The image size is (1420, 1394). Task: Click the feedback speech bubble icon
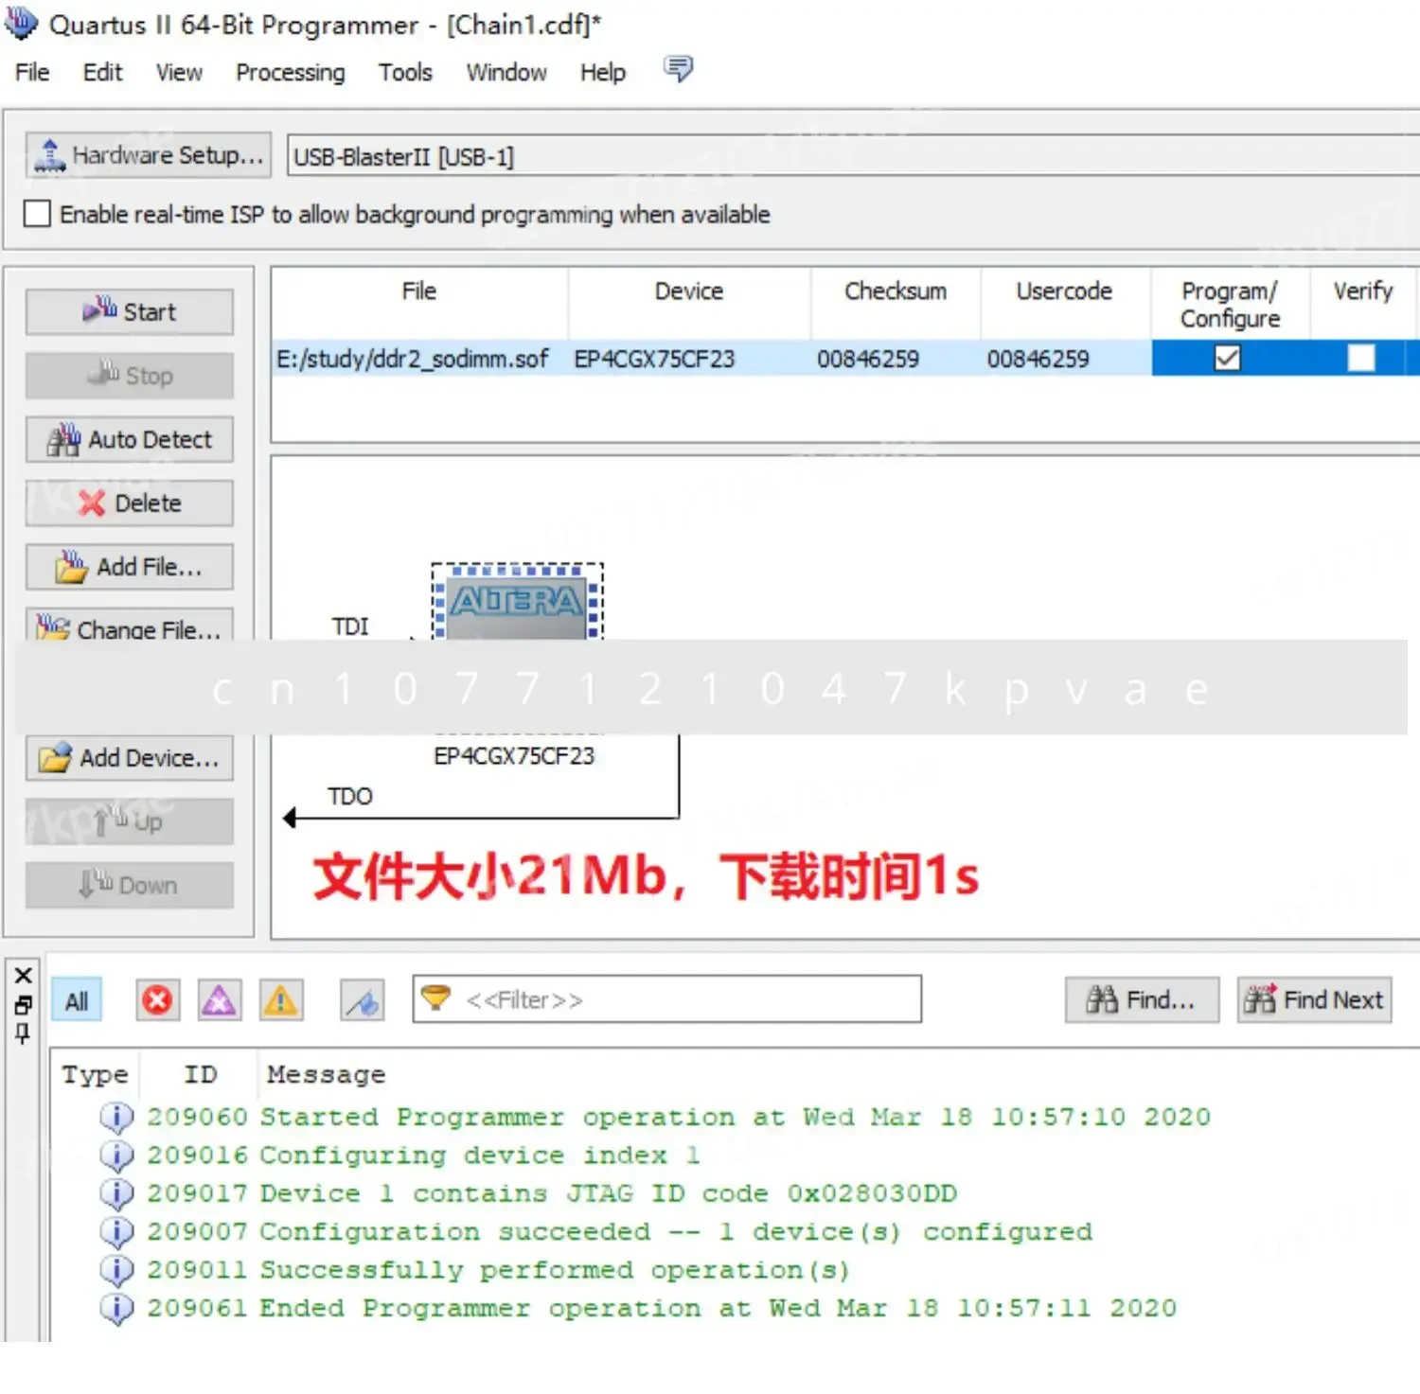(678, 69)
